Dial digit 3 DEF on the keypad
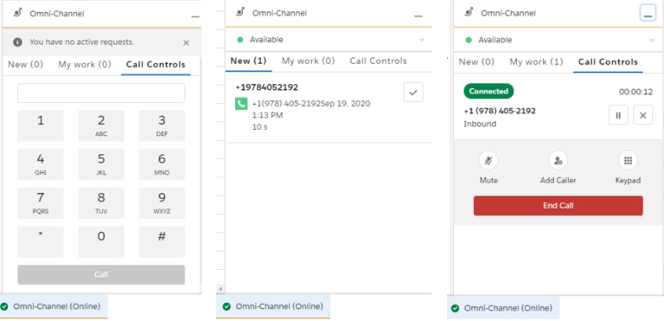The image size is (664, 321). point(162,126)
